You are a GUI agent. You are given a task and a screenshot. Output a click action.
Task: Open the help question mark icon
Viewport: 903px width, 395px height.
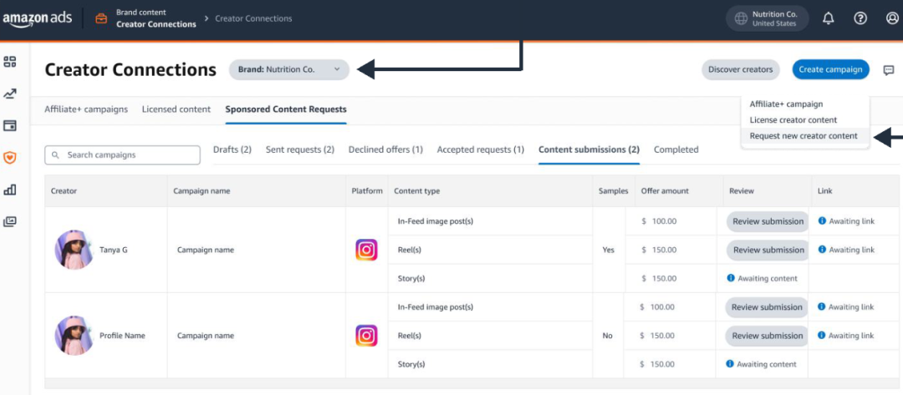point(860,18)
